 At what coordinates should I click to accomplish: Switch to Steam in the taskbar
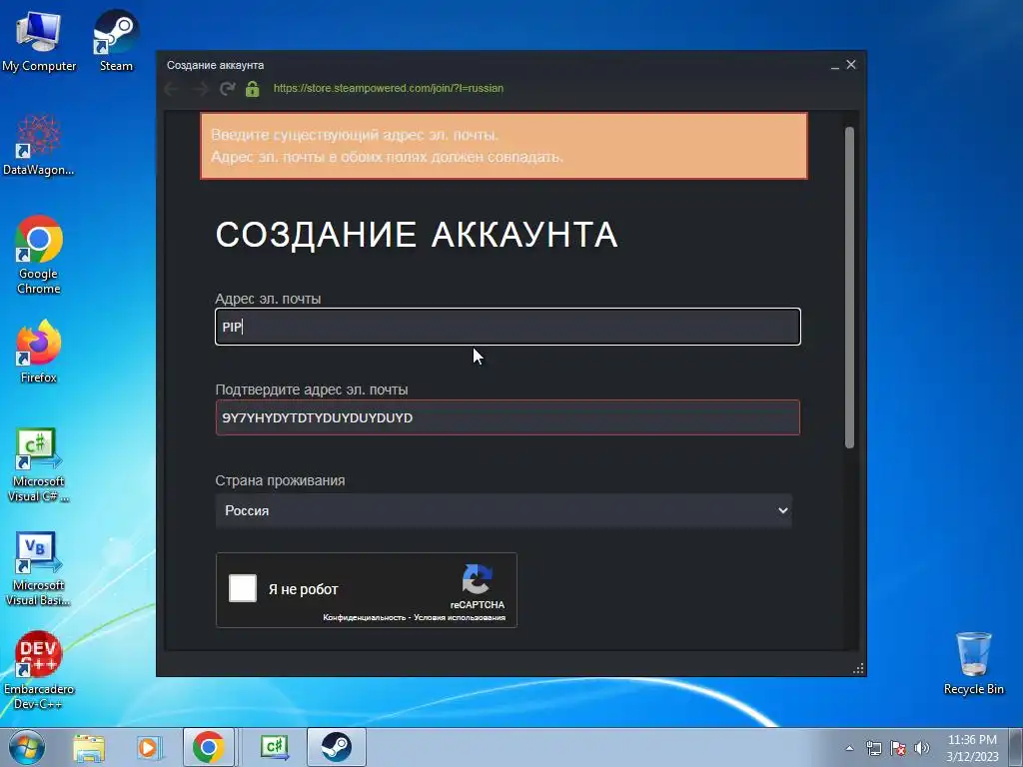(336, 747)
